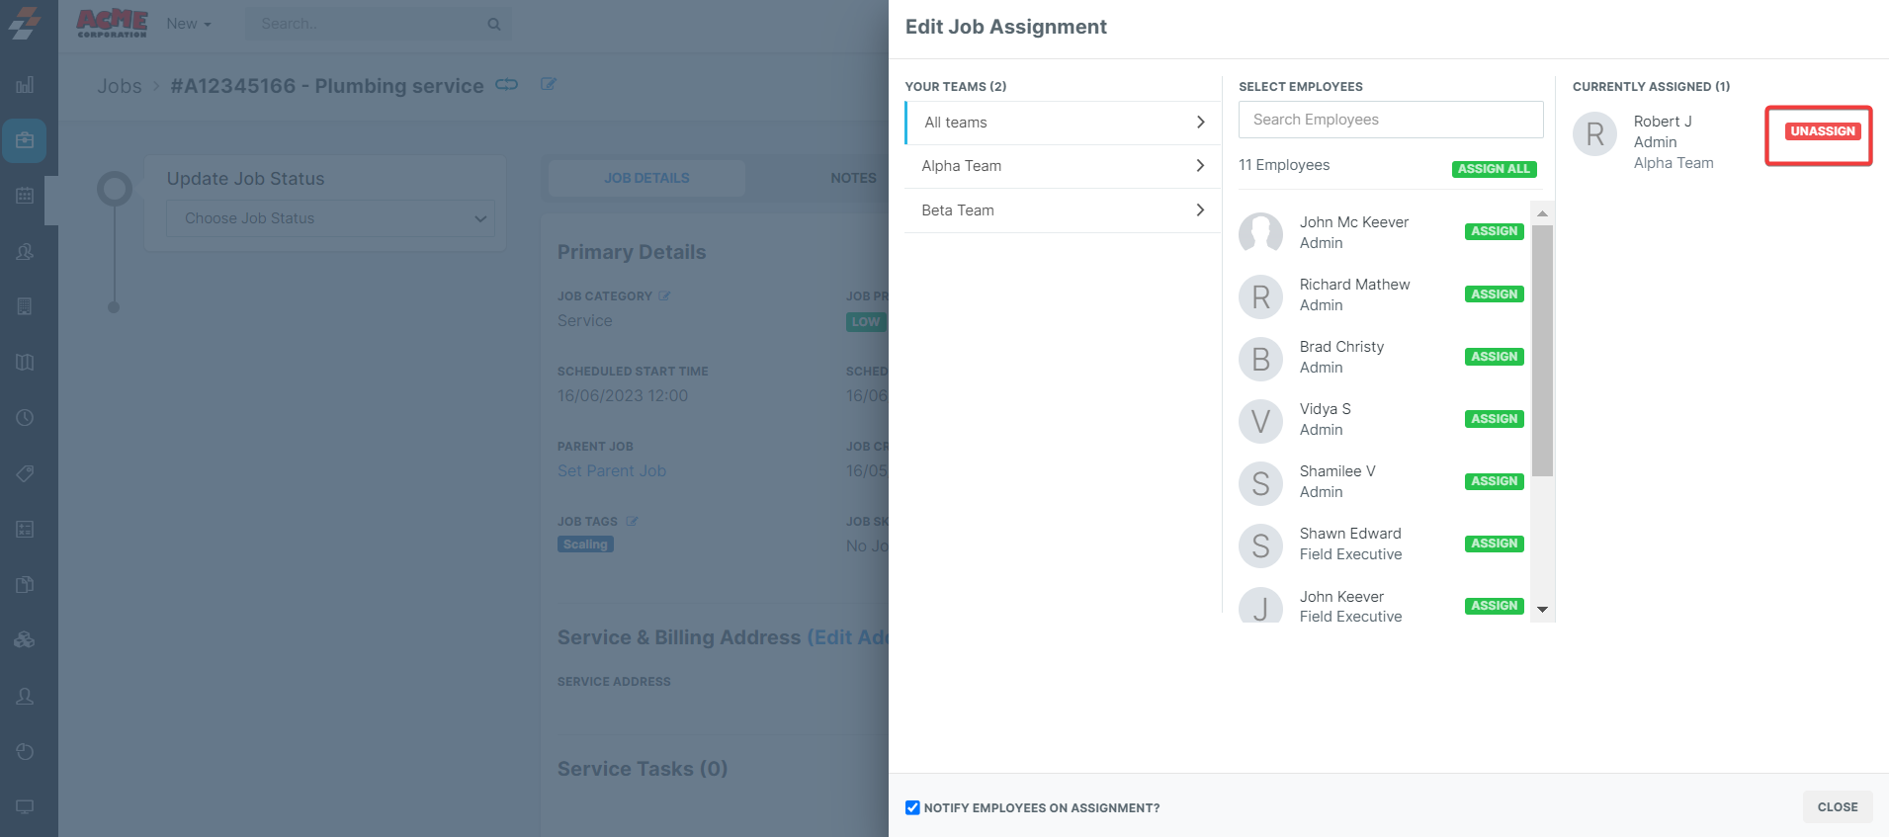
Task: Click the price tag sidebar icon
Action: pyautogui.click(x=25, y=473)
